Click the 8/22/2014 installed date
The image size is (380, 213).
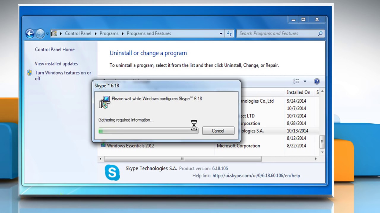click(297, 146)
